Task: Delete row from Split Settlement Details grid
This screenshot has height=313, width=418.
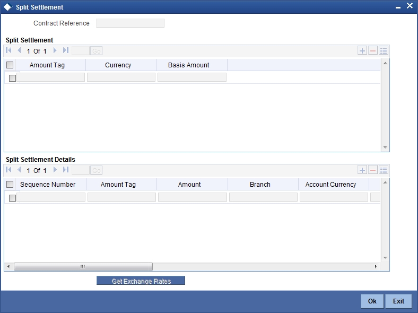Action: [373, 170]
